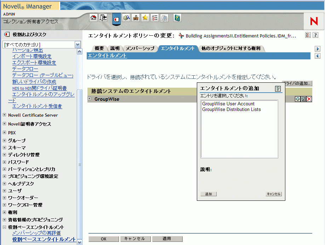
Task: Click the greyed-out monitor icon in toolbar
Action: tap(164, 18)
